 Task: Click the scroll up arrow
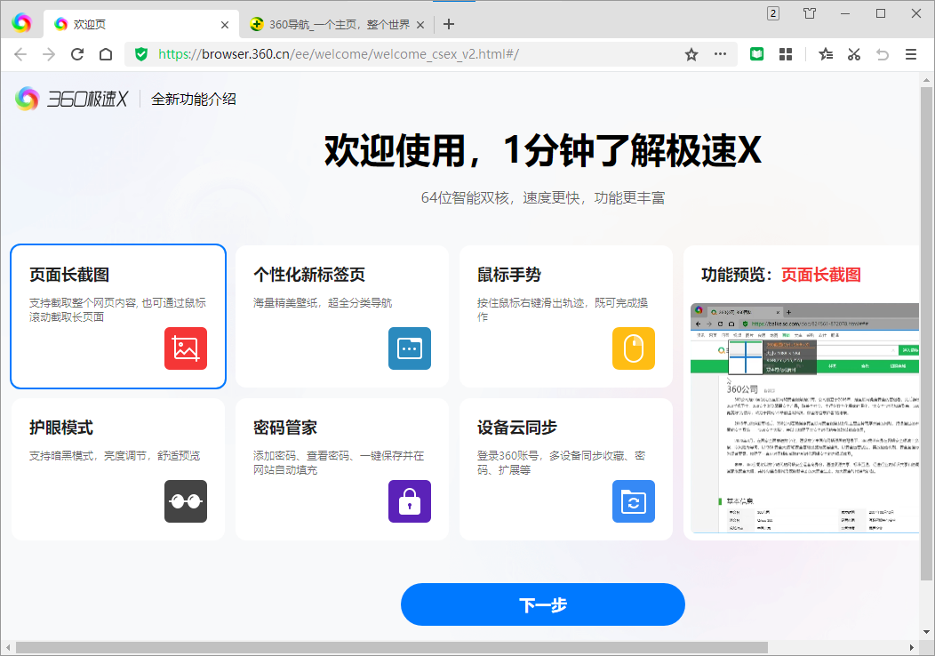pos(926,80)
